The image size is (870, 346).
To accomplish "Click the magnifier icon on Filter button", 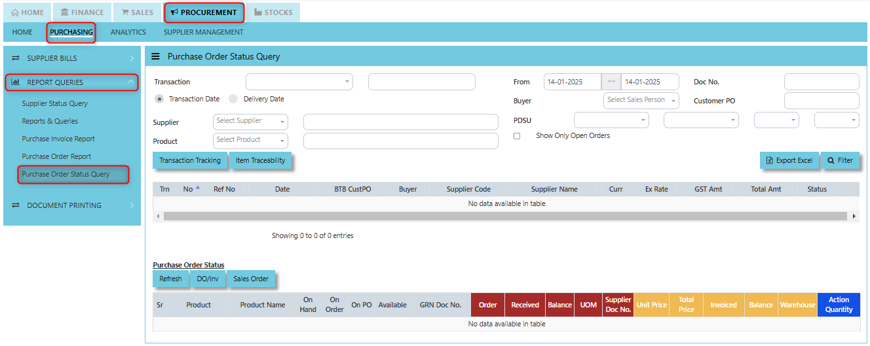I will pyautogui.click(x=831, y=160).
